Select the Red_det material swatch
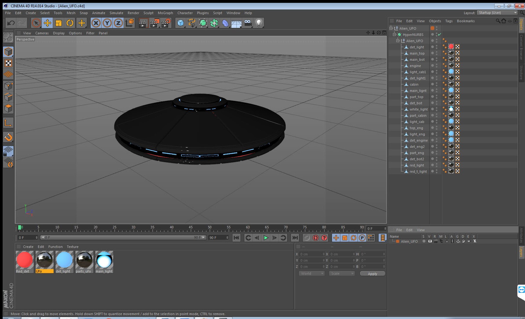525x319 pixels. 24,262
